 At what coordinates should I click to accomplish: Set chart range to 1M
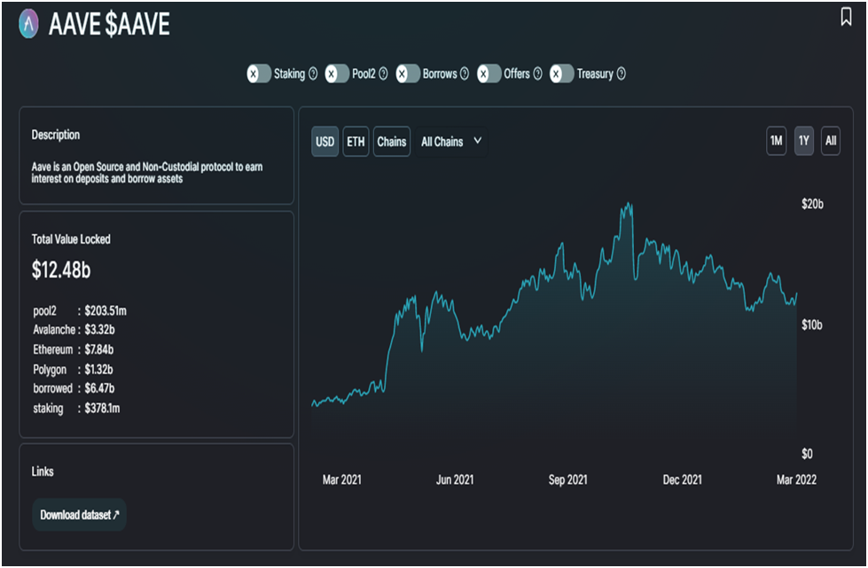pyautogui.click(x=776, y=141)
